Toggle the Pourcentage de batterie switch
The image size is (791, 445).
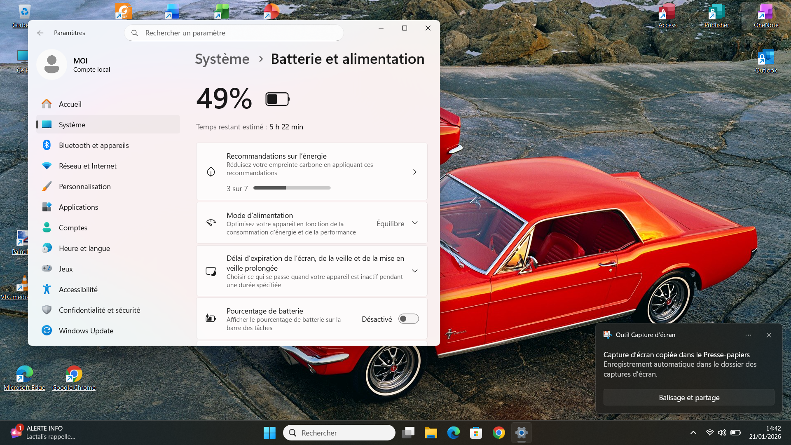pyautogui.click(x=408, y=319)
